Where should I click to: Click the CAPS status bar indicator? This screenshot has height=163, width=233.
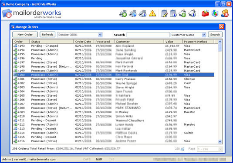tap(87, 159)
